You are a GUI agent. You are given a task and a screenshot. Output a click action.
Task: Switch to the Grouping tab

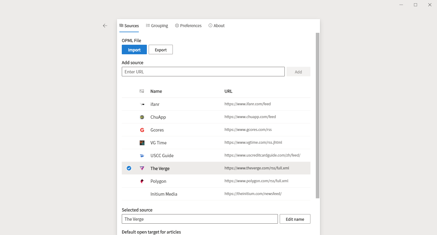(x=157, y=26)
